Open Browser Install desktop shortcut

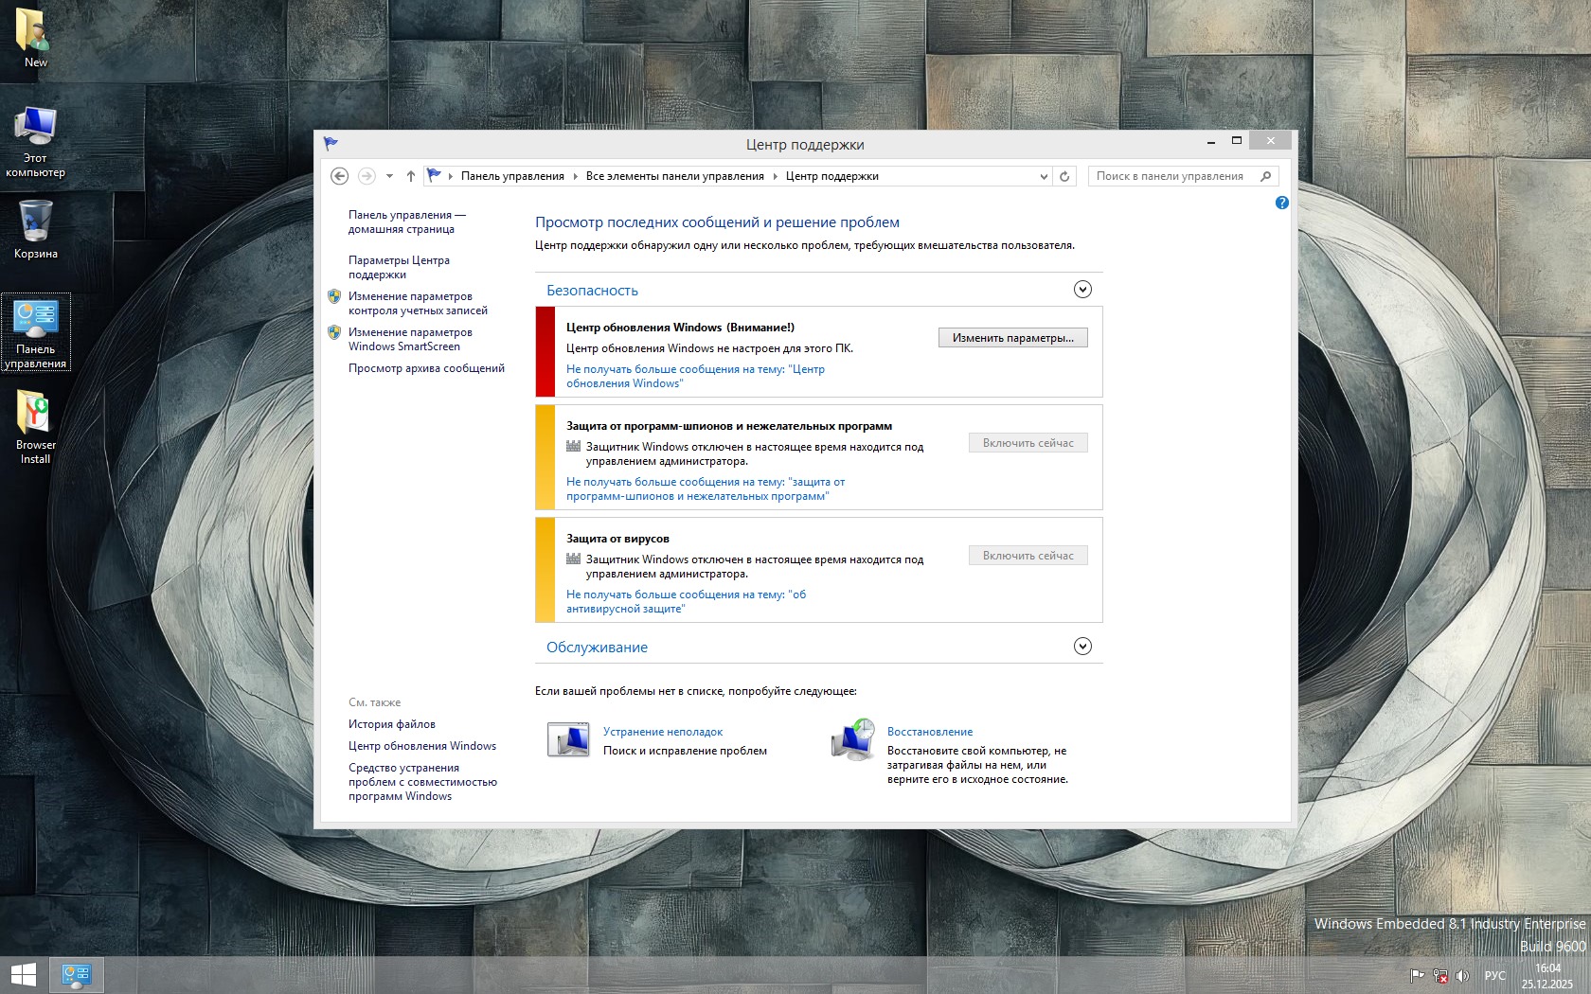(36, 427)
